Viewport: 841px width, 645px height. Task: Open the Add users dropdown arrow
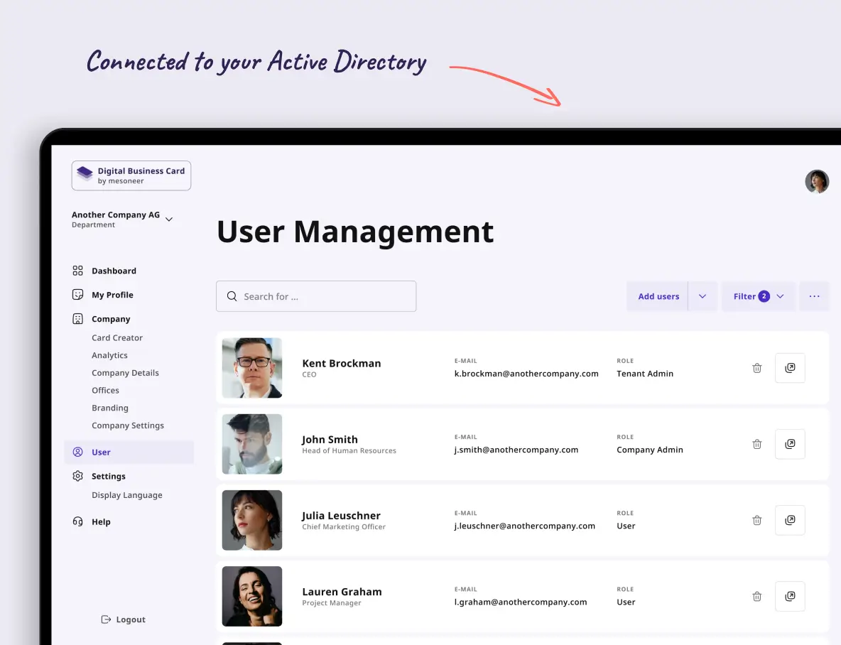tap(702, 296)
